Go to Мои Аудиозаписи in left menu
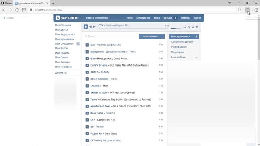The image size is (260, 146). (x=65, y=39)
